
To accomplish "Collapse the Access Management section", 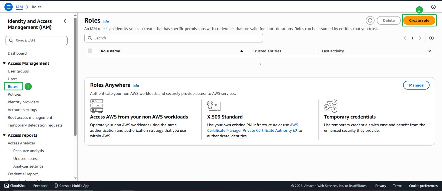I will click(4, 63).
